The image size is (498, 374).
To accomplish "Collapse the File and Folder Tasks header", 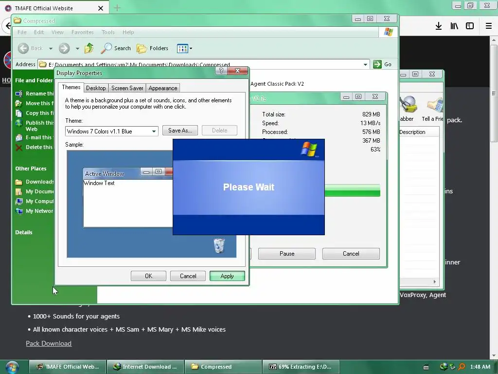I will point(34,80).
